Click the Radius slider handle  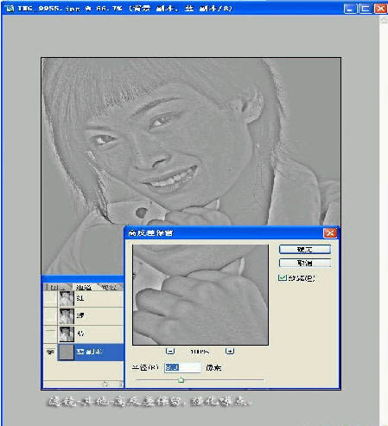point(181,380)
